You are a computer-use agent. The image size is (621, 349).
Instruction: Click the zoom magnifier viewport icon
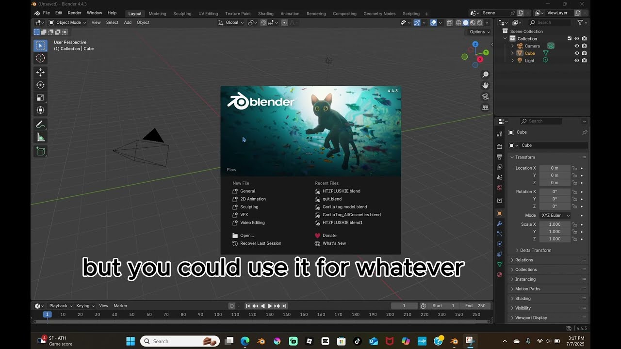click(485, 74)
